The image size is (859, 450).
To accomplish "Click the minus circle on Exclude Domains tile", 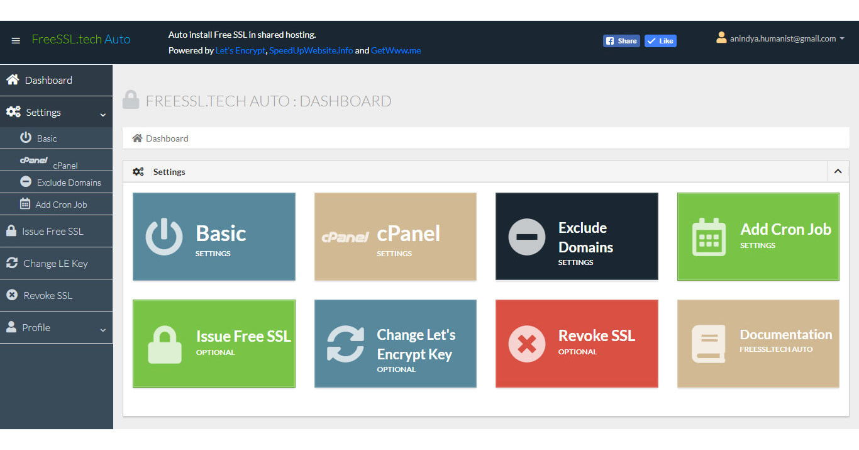I will tap(526, 237).
